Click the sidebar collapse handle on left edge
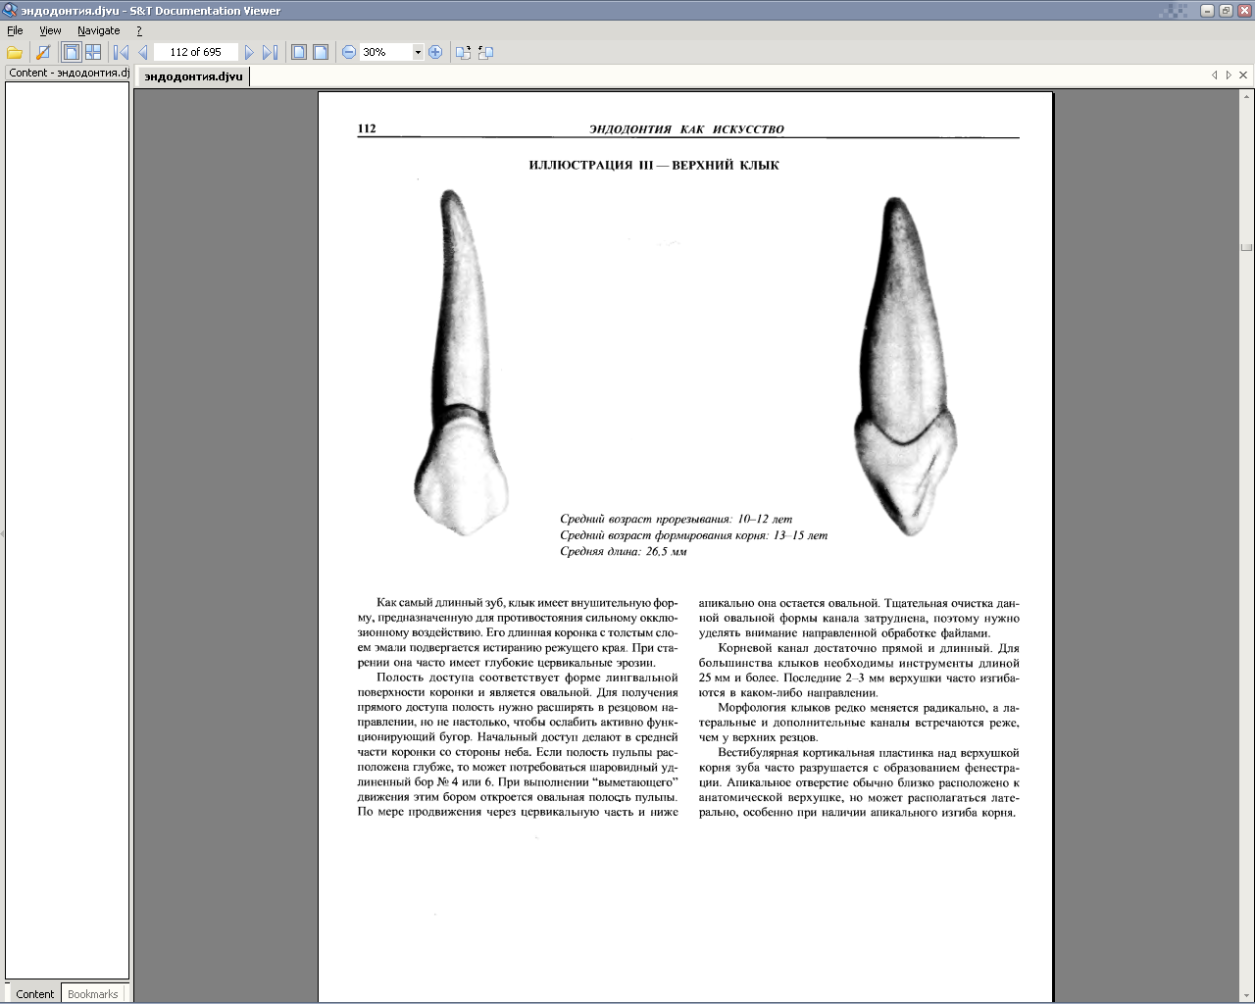The height and width of the screenshot is (1004, 1255). (2, 533)
